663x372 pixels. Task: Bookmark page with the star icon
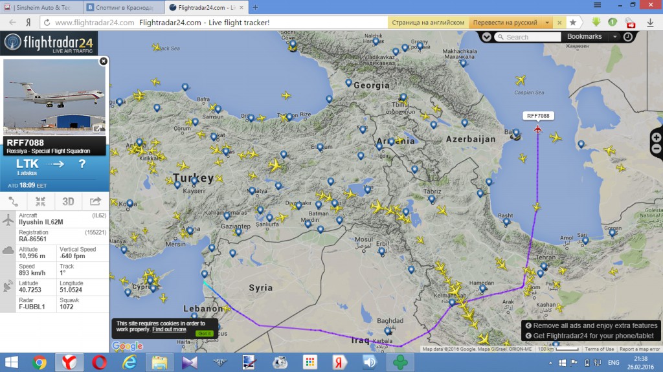[x=573, y=23]
